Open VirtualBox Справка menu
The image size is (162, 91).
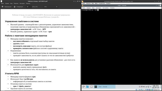108,3
